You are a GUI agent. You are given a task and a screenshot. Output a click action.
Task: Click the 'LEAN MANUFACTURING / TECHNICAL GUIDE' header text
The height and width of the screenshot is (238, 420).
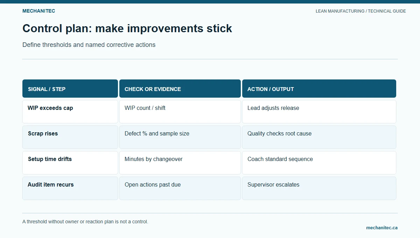(361, 11)
